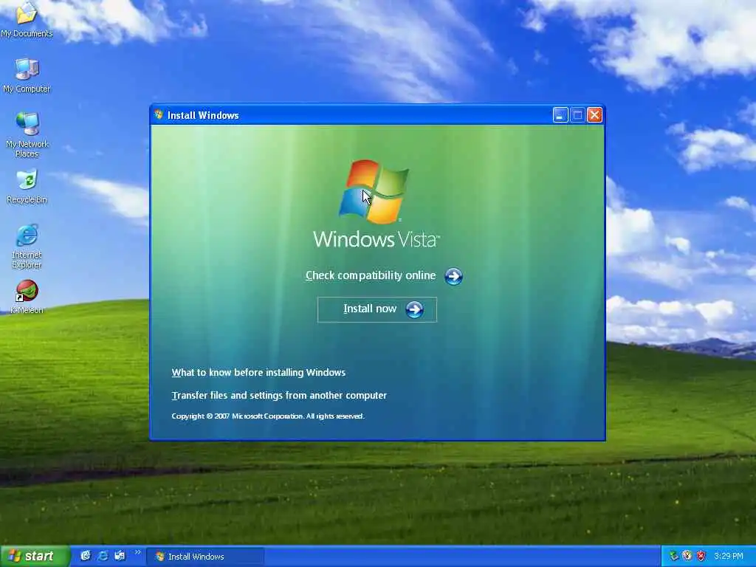The image size is (756, 567).
Task: Click Check compatibility online link
Action: click(371, 275)
